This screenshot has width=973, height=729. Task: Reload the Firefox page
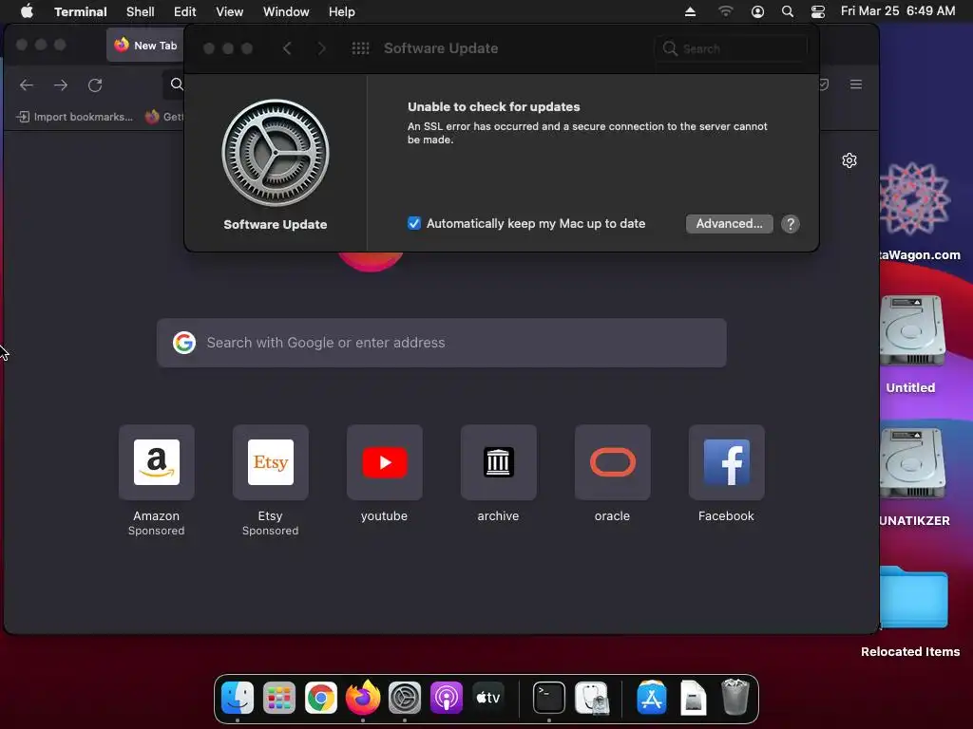click(x=95, y=84)
